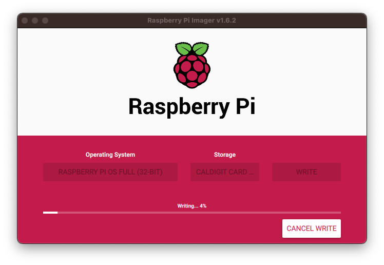The width and height of the screenshot is (384, 265).
Task: Close the Raspberry Pi Imager window
Action: tap(25, 21)
